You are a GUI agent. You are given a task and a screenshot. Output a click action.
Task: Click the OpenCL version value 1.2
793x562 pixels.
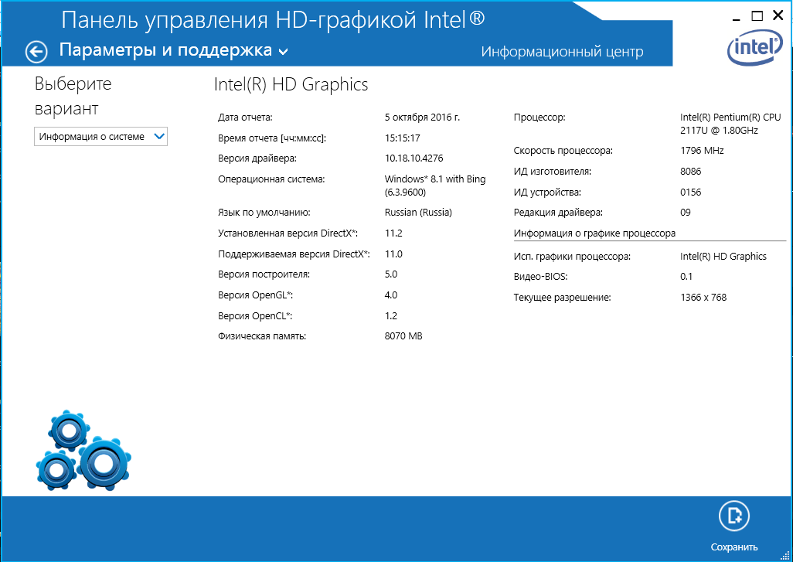391,315
